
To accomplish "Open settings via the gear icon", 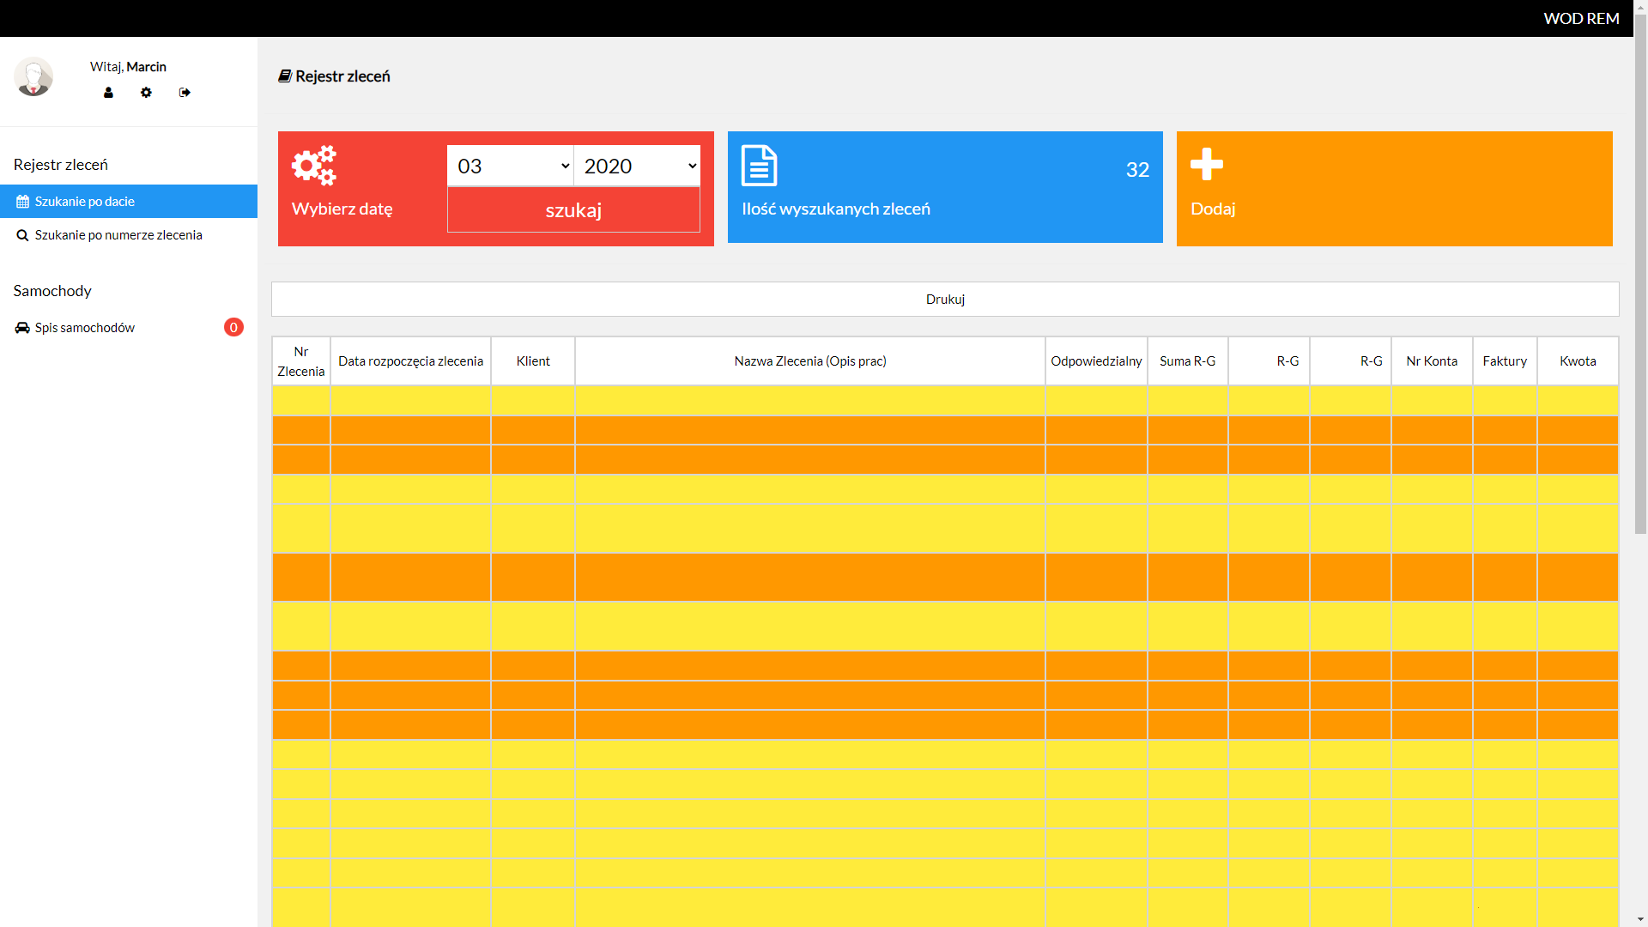I will coord(146,93).
